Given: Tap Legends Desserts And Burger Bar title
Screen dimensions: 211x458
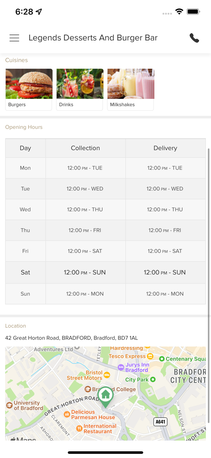Looking at the screenshot, I should (93, 38).
